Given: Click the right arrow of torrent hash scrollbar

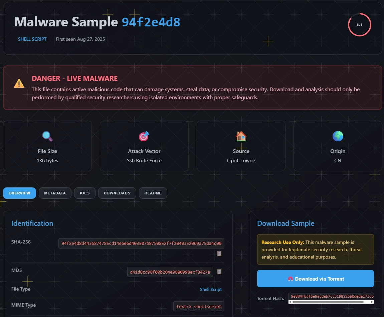Looking at the screenshot, I should coord(372,302).
